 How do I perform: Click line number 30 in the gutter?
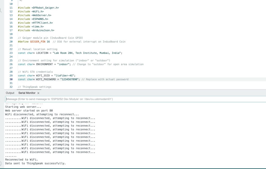[11, 79]
